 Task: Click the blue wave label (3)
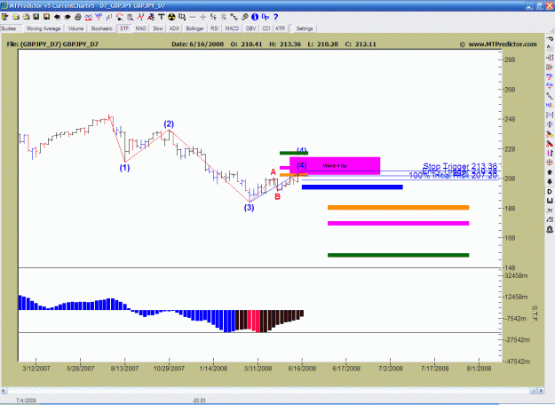[x=249, y=208]
